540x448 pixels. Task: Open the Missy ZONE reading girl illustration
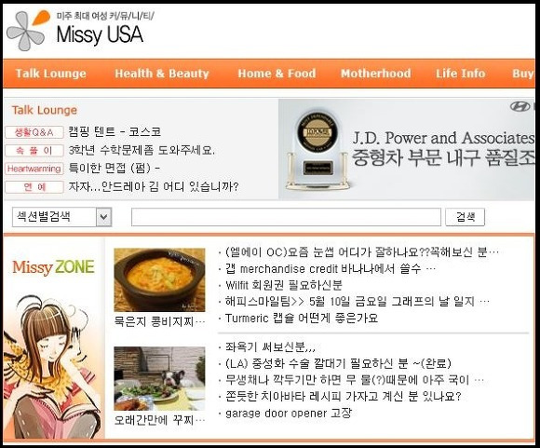tap(51, 367)
